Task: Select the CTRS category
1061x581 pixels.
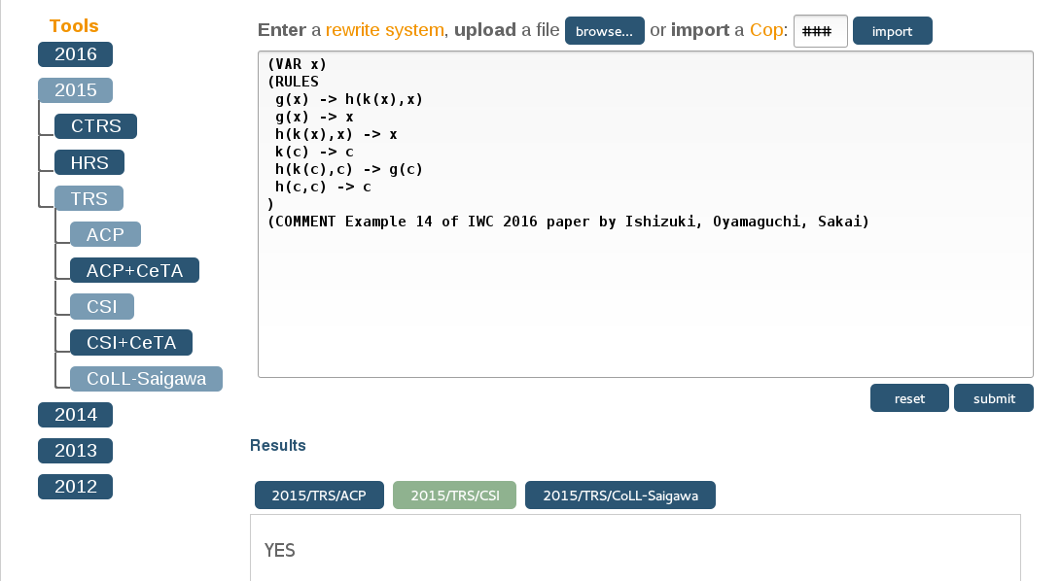Action: coord(95,126)
